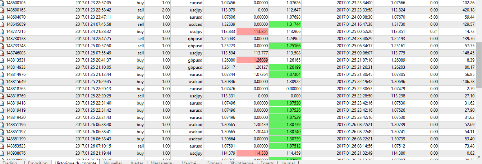This screenshot has height=164, width=482.
Task: Click volume 2.00 of order 148600163
Action: [166, 10]
